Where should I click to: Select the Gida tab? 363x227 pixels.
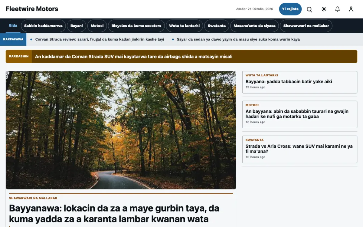(13, 26)
